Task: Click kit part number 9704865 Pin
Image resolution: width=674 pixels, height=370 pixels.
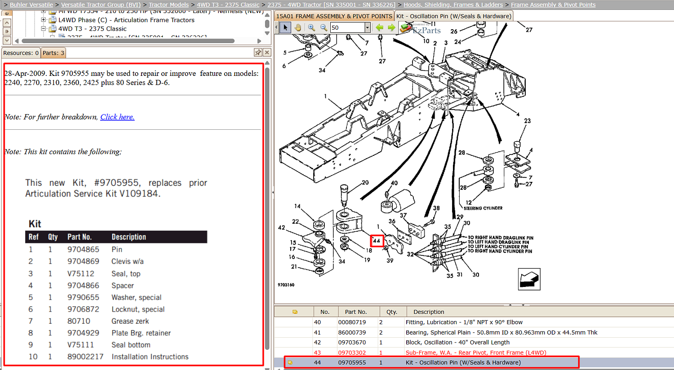Action: pyautogui.click(x=83, y=249)
